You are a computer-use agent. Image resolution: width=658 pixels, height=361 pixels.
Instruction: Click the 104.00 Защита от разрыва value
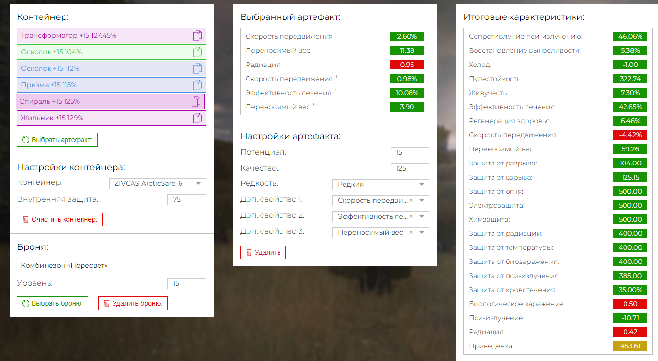click(x=630, y=163)
